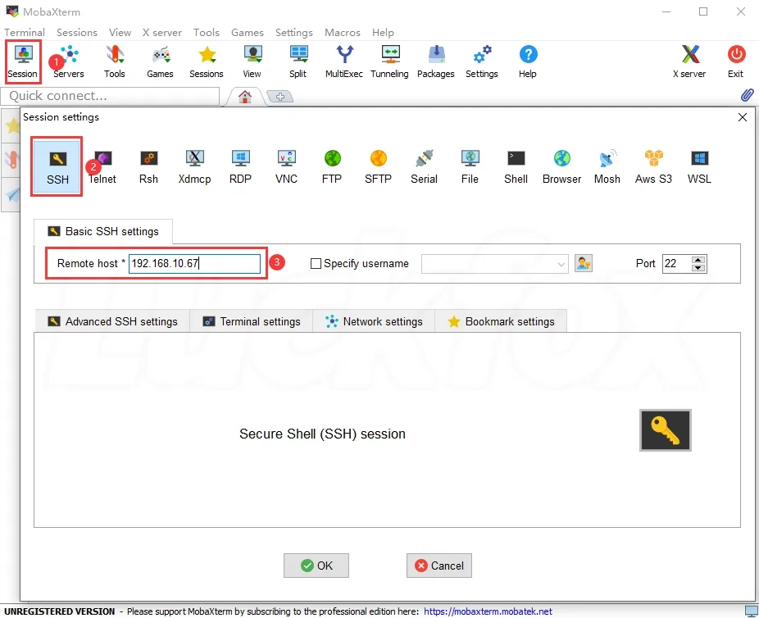759x618 pixels.
Task: Open the Terminal menu
Action: point(25,33)
